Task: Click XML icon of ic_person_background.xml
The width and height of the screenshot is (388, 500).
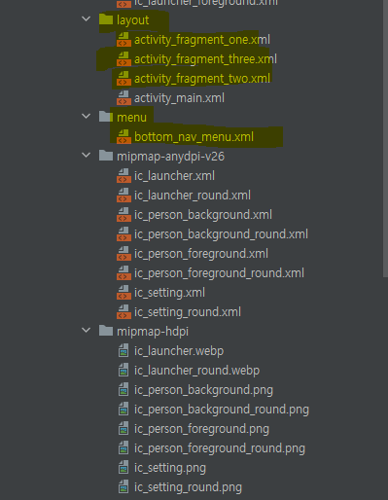Action: tap(123, 215)
